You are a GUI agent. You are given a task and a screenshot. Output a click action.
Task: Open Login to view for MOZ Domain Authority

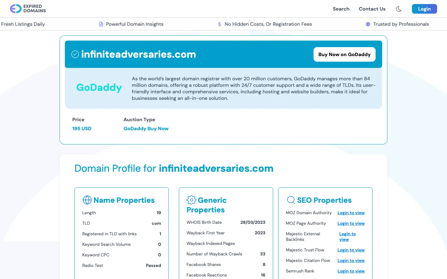pos(351,213)
